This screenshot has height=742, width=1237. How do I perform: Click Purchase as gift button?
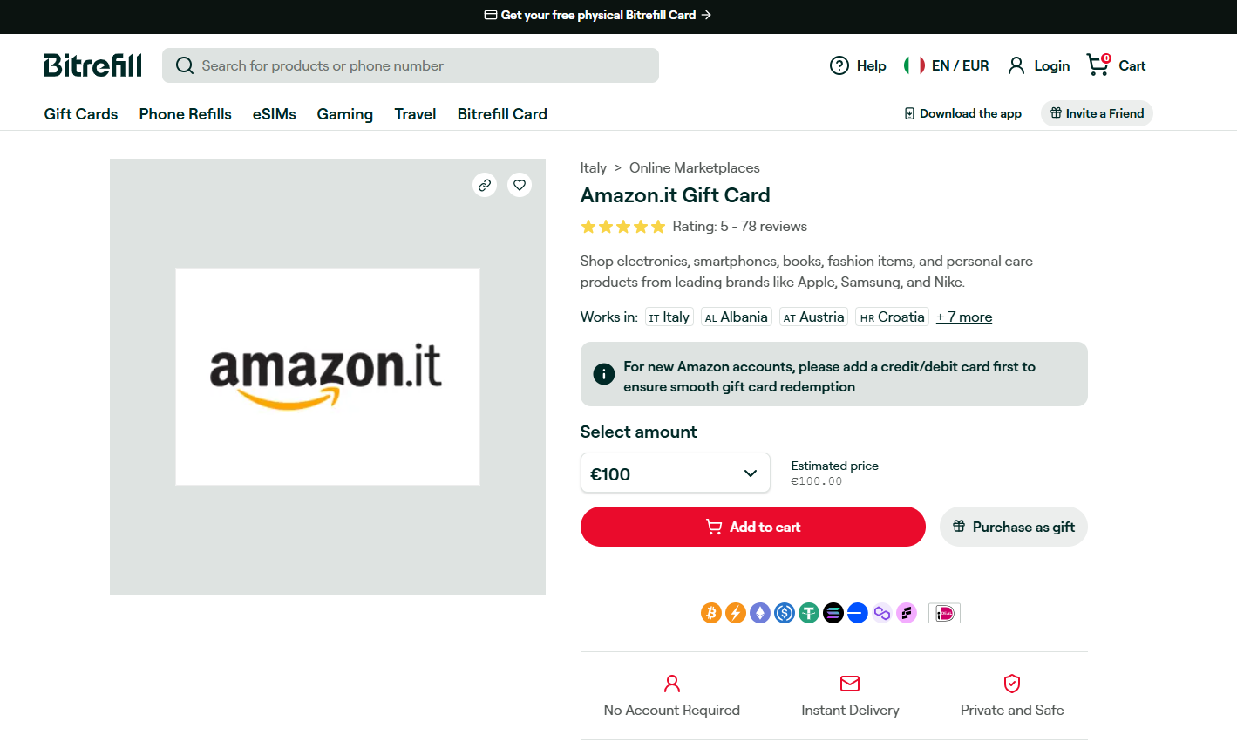pyautogui.click(x=1014, y=527)
